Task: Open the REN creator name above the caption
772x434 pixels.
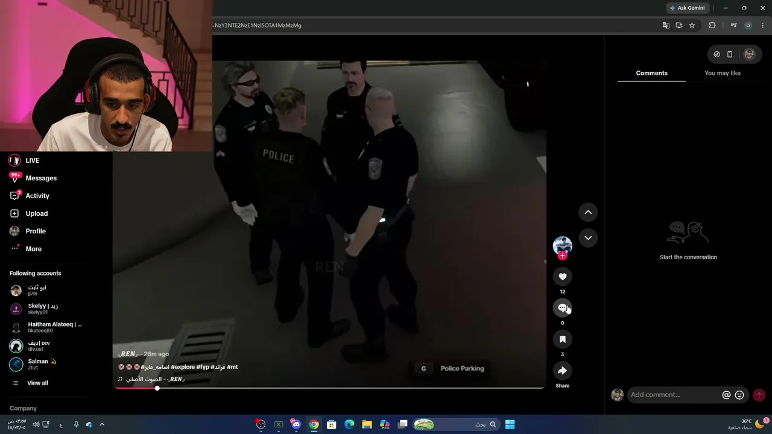Action: pyautogui.click(x=128, y=354)
